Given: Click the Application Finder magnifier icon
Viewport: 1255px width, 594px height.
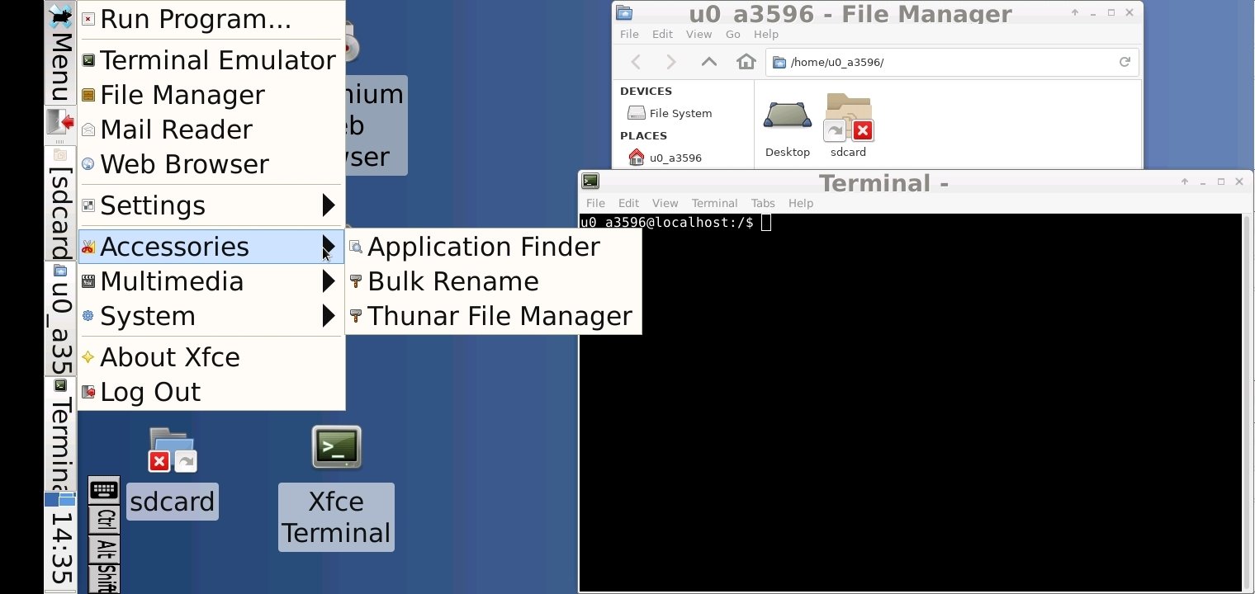Looking at the screenshot, I should (356, 247).
